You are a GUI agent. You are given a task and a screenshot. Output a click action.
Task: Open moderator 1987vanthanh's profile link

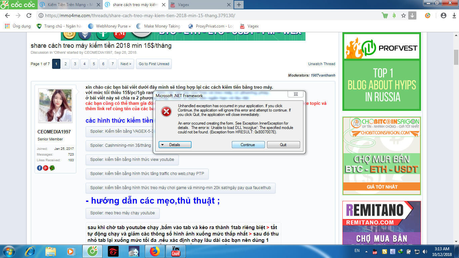(322, 76)
